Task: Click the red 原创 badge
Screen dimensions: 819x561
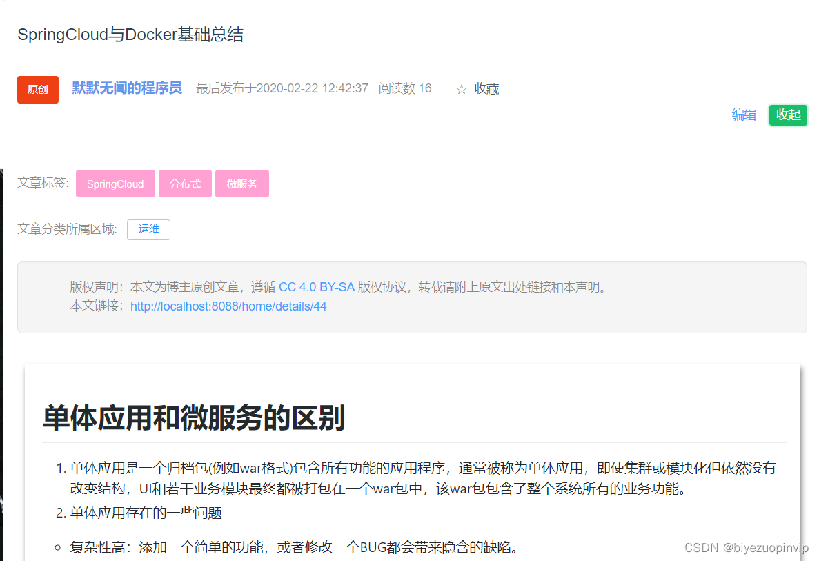Action: tap(38, 90)
